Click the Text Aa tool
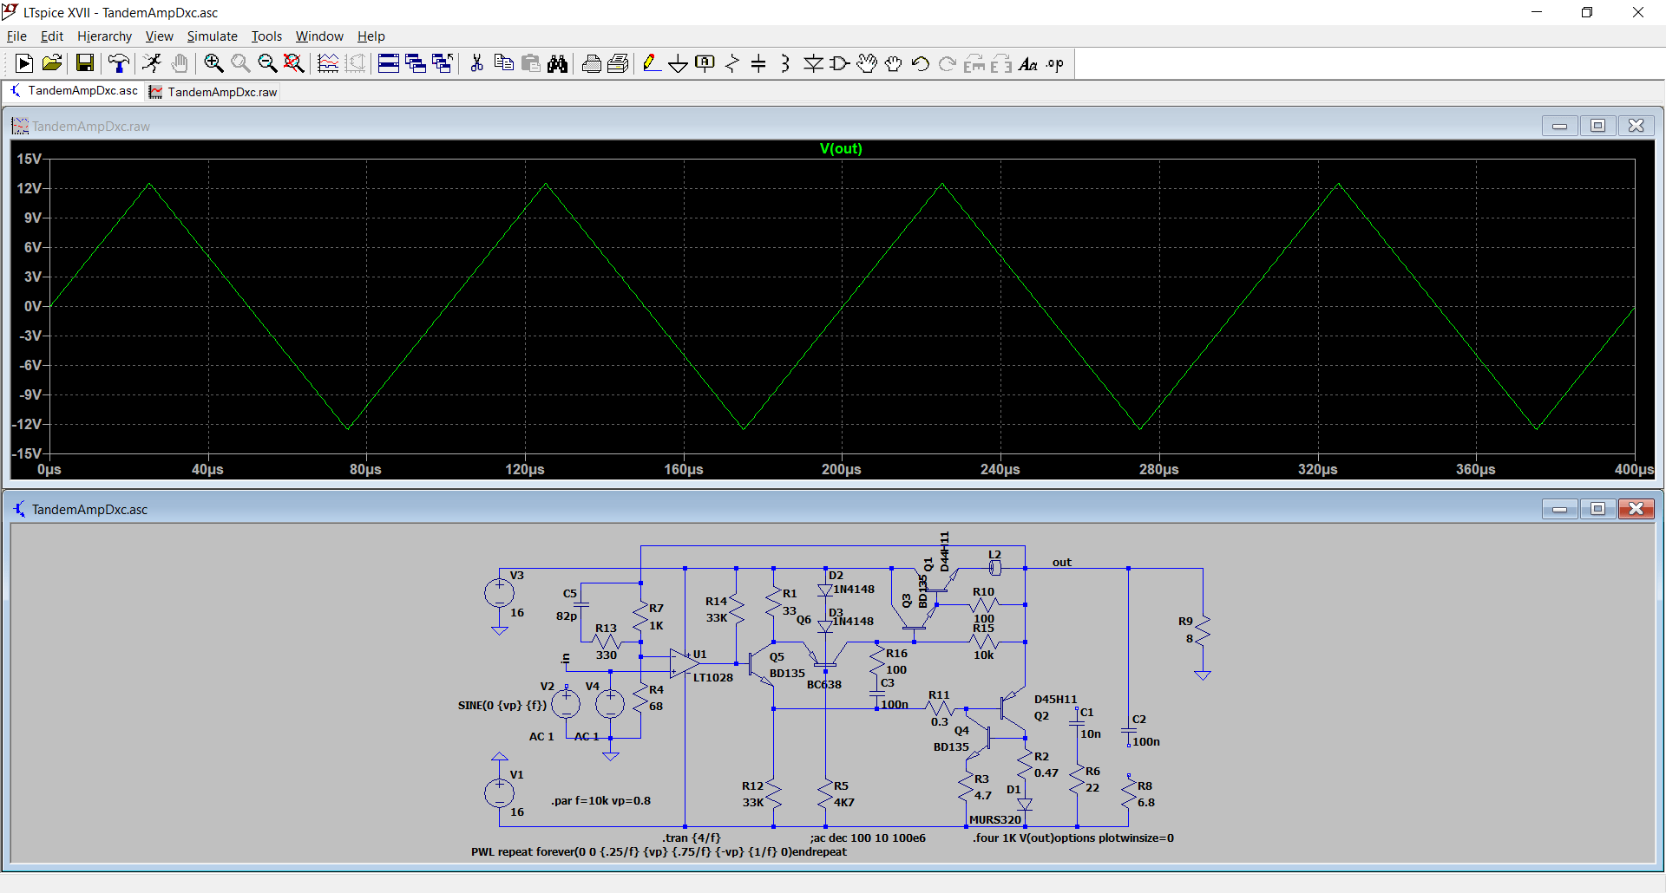Viewport: 1666px width, 893px height. 1028,63
